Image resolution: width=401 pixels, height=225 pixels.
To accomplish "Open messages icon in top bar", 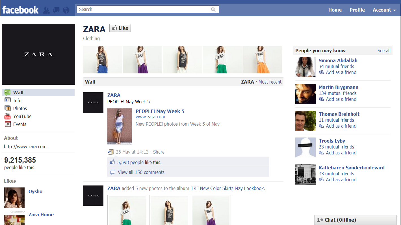I will pos(56,10).
